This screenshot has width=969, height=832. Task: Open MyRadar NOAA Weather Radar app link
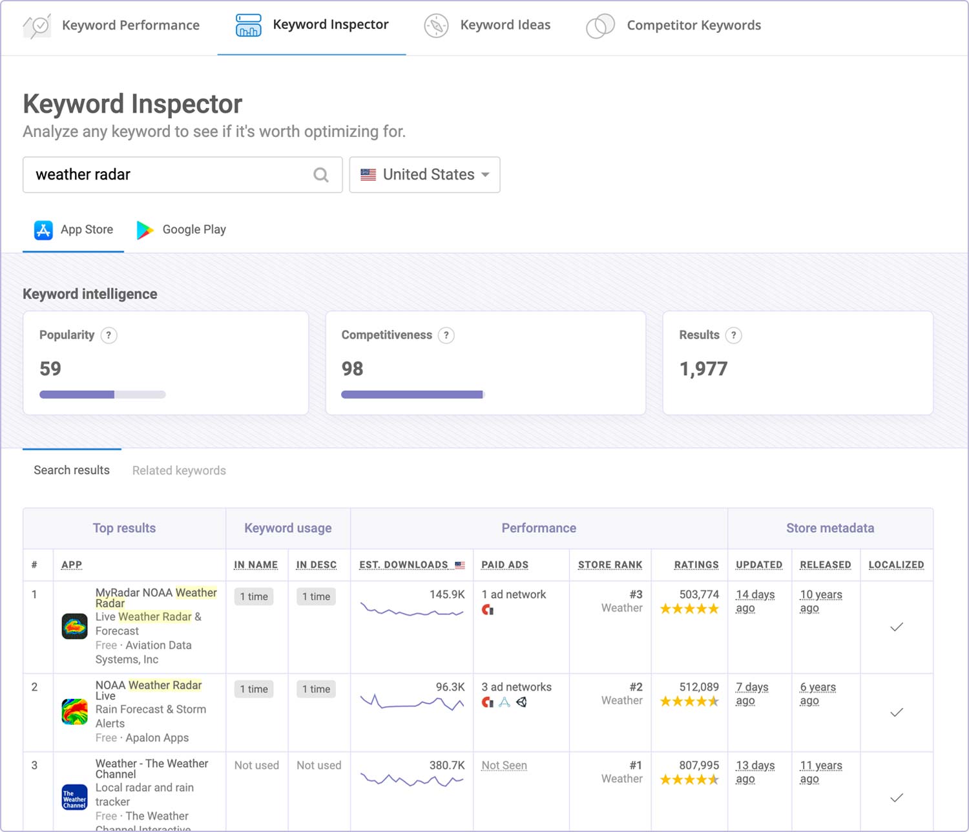pyautogui.click(x=156, y=598)
